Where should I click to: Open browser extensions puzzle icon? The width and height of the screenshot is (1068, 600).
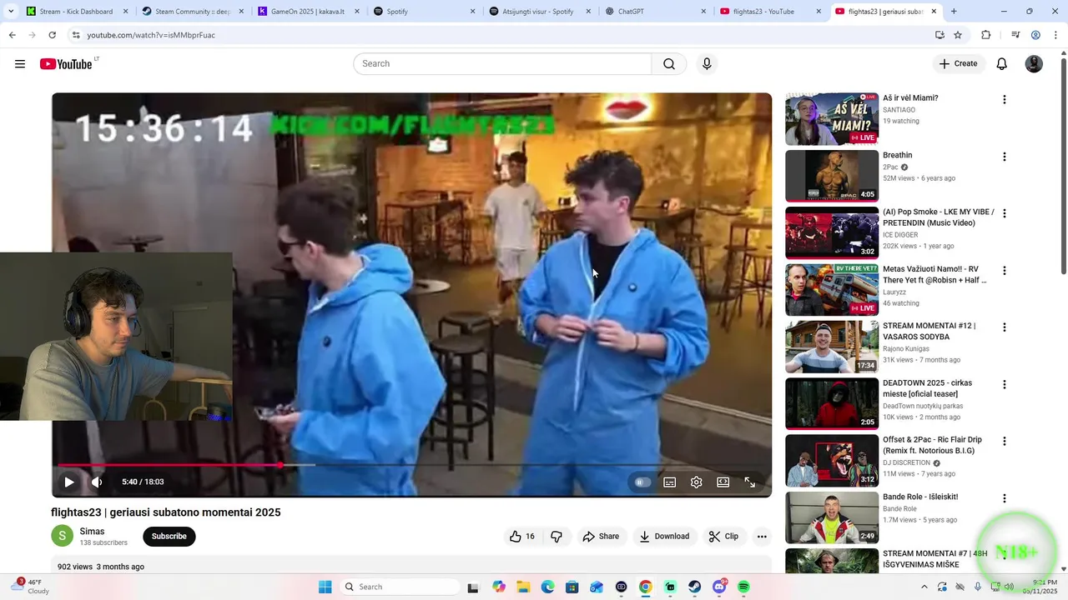tap(986, 35)
